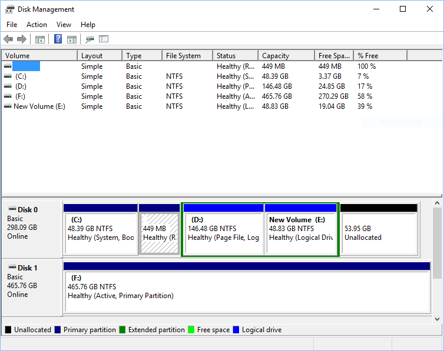Click "New Volume (E:)" in the volume list
The width and height of the screenshot is (444, 351).
click(39, 106)
